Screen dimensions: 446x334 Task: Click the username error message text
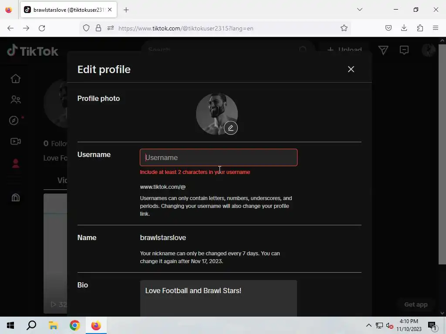pos(195,172)
